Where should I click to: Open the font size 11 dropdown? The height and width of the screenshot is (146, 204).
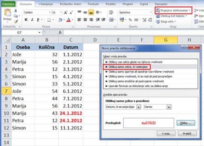(61, 12)
